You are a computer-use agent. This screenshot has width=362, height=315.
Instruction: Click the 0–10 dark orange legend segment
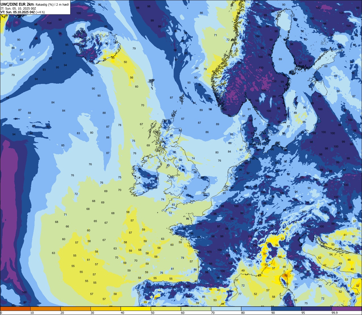pyautogui.click(x=15, y=309)
